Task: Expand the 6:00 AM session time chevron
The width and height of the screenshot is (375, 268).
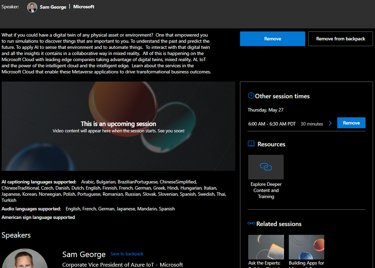Action: pos(330,123)
